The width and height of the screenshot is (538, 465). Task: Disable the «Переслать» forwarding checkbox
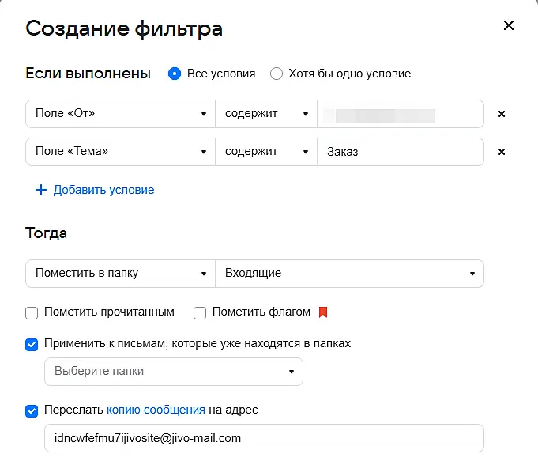tap(32, 410)
